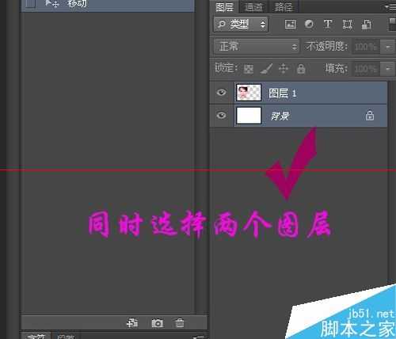Switch to the 图层 tab
This screenshot has width=396, height=339.
point(225,6)
